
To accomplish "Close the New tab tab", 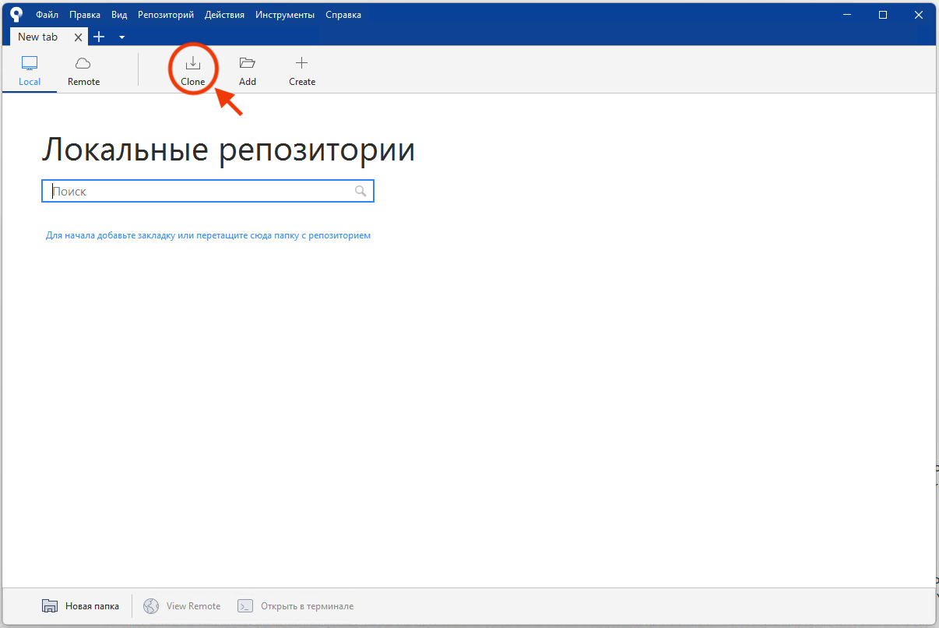I will pyautogui.click(x=78, y=37).
